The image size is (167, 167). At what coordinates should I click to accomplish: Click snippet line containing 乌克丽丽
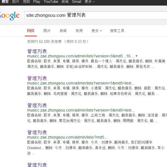click(93, 94)
